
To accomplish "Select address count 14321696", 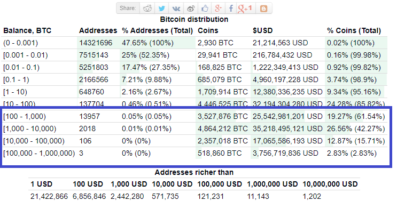I will coord(96,43).
